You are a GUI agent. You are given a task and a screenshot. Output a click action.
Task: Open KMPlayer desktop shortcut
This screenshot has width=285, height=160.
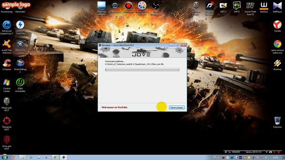click(277, 7)
